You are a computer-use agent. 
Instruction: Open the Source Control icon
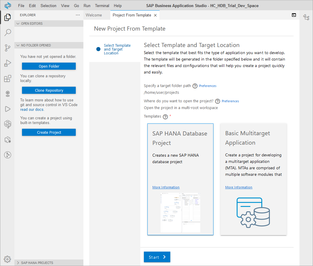coord(8,48)
